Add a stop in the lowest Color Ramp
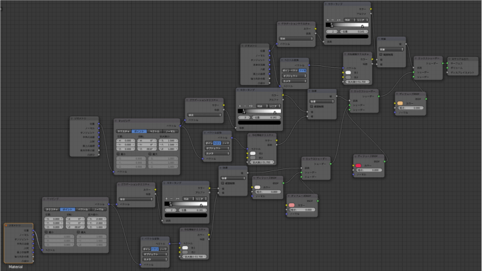Image resolution: width=482 pixels, height=271 pixels. tap(166, 199)
